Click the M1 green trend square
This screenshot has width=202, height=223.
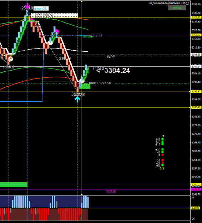point(162,139)
